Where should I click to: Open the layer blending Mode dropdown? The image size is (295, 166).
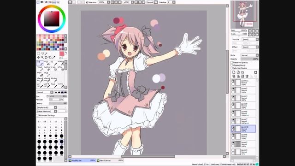[x=257, y=55]
